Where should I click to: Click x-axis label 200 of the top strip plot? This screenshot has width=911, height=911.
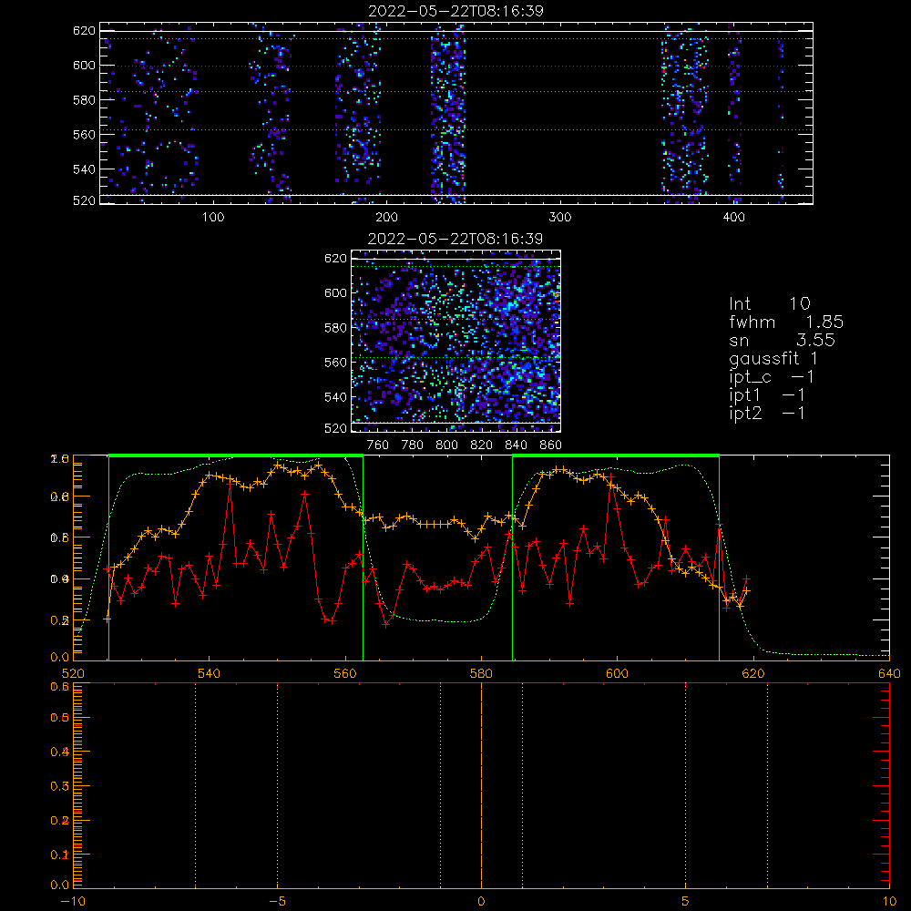click(386, 218)
